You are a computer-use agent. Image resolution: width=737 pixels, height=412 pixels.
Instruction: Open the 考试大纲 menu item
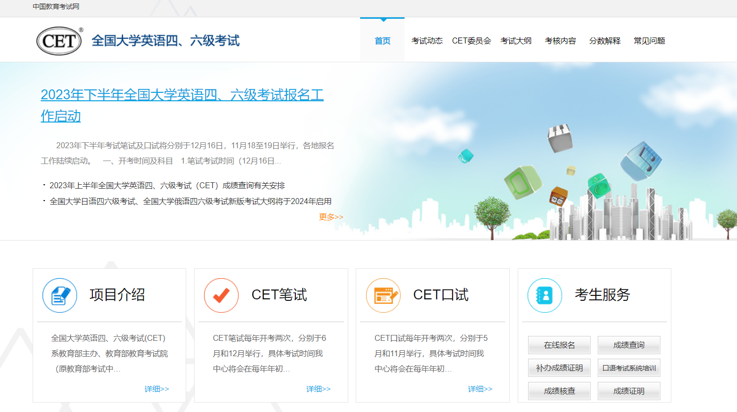click(x=516, y=41)
